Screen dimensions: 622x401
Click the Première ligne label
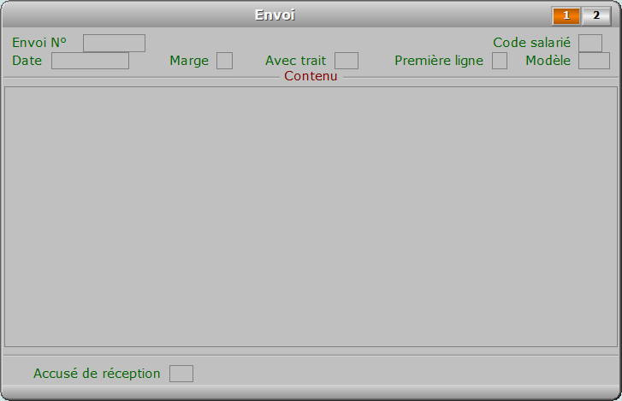[439, 61]
